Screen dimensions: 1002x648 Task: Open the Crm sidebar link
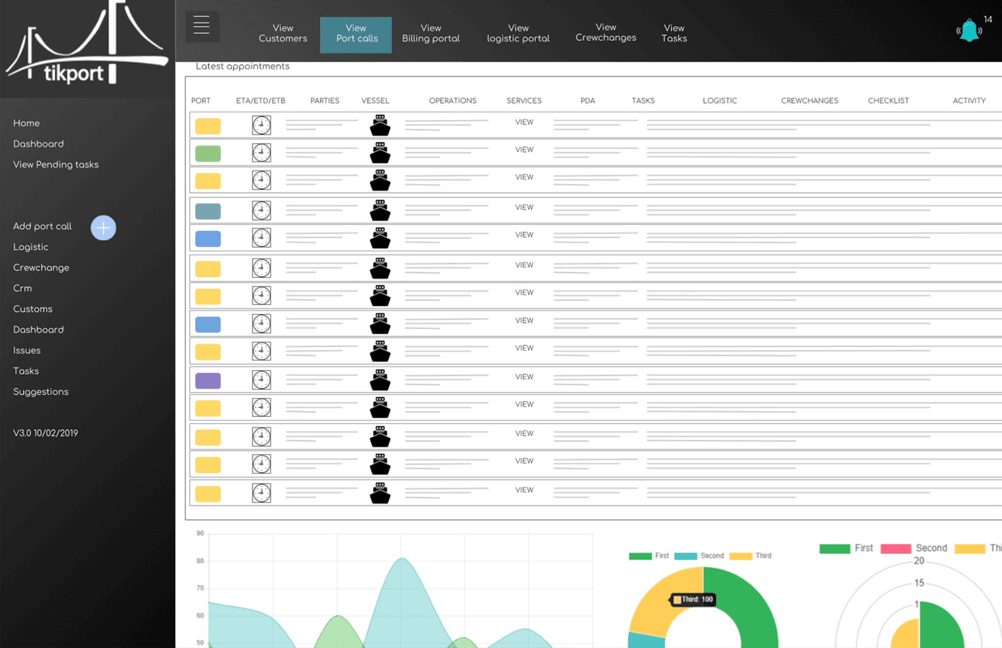[22, 288]
